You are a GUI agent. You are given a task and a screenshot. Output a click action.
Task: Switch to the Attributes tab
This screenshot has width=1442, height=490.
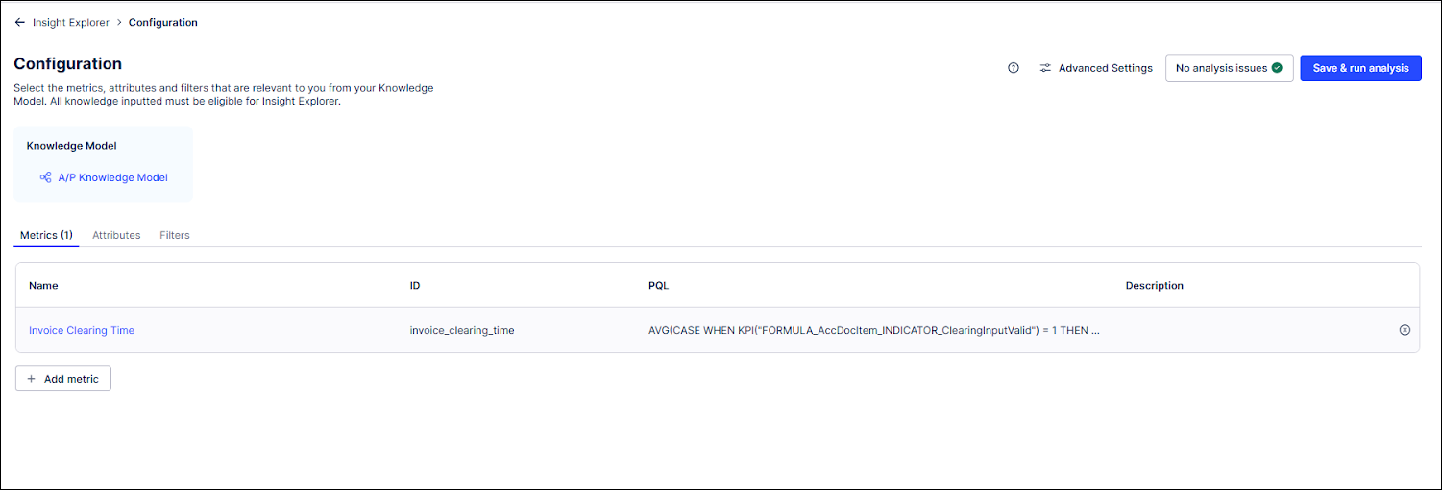point(116,235)
